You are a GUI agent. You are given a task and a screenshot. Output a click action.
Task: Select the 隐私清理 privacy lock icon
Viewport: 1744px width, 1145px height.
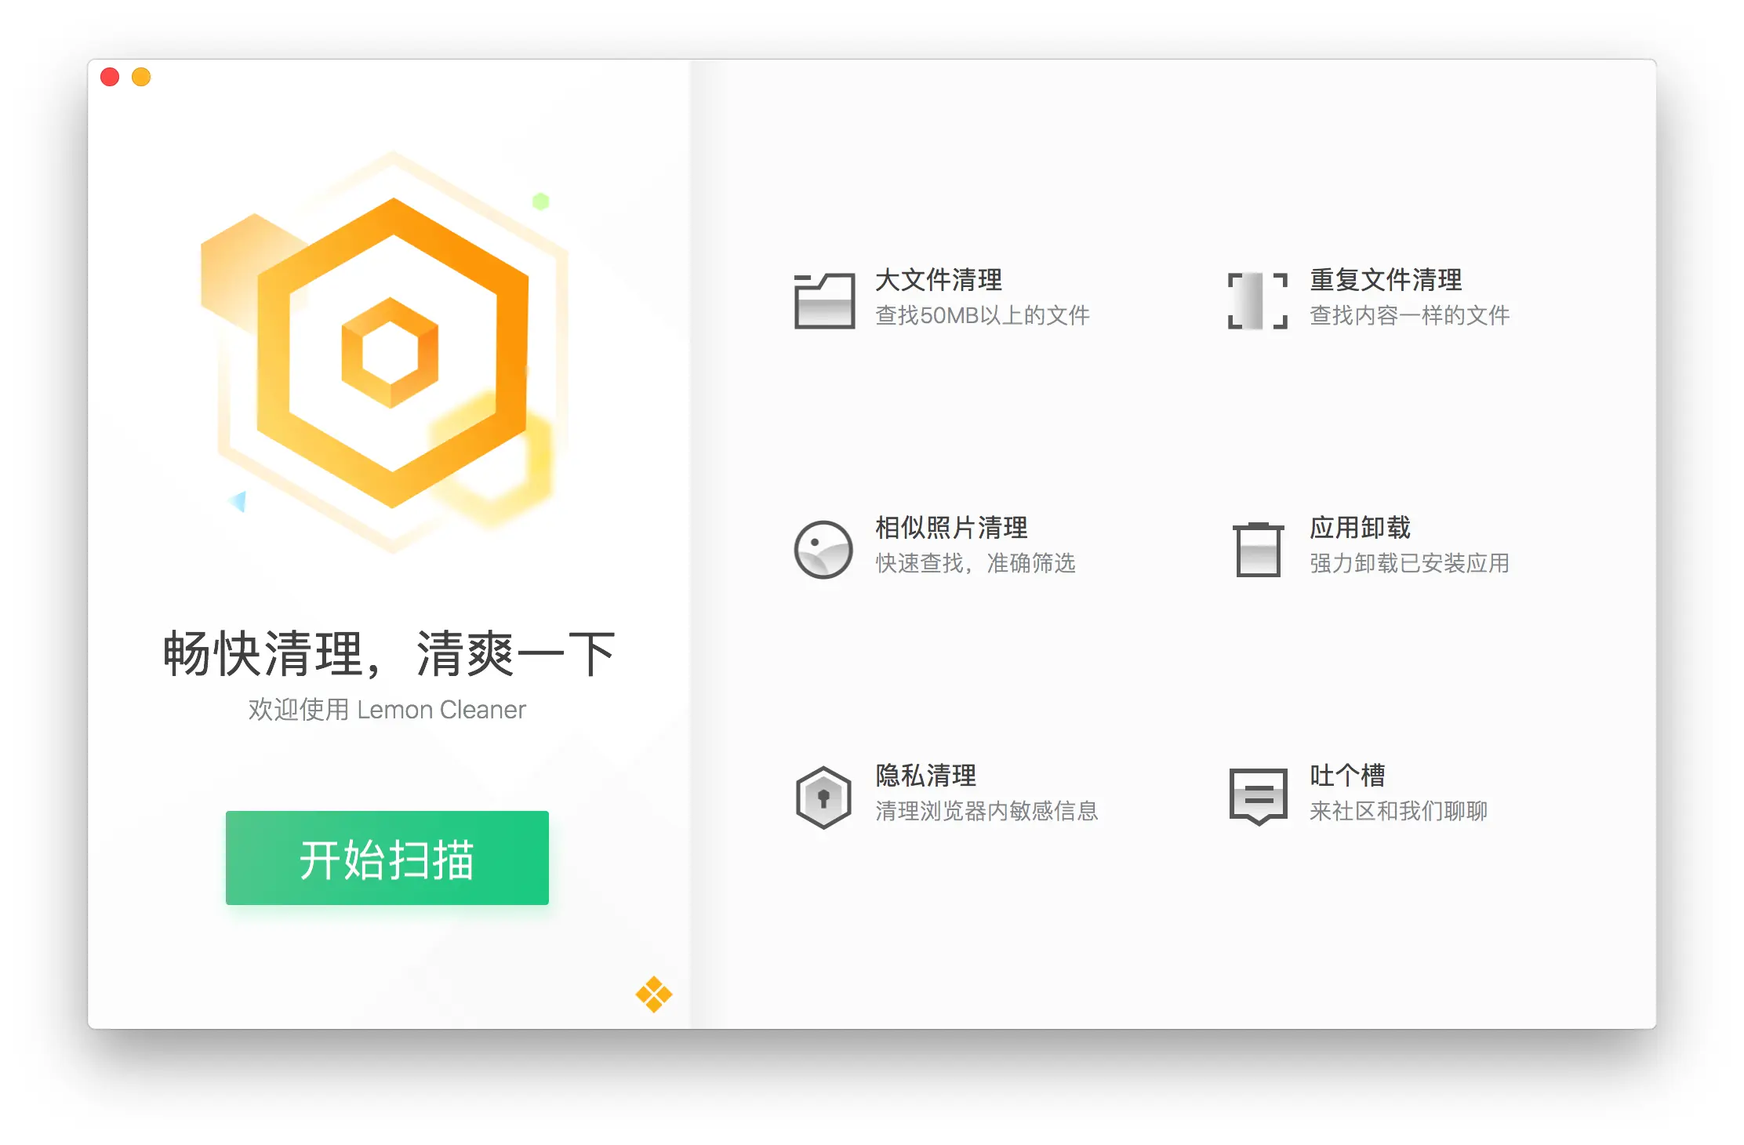[x=822, y=796]
